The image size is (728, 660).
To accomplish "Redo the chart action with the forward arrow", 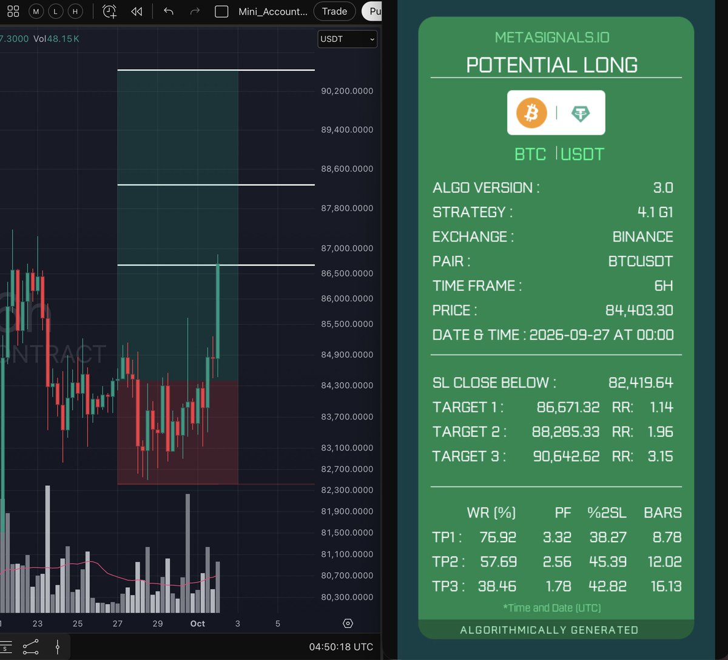I will [195, 11].
